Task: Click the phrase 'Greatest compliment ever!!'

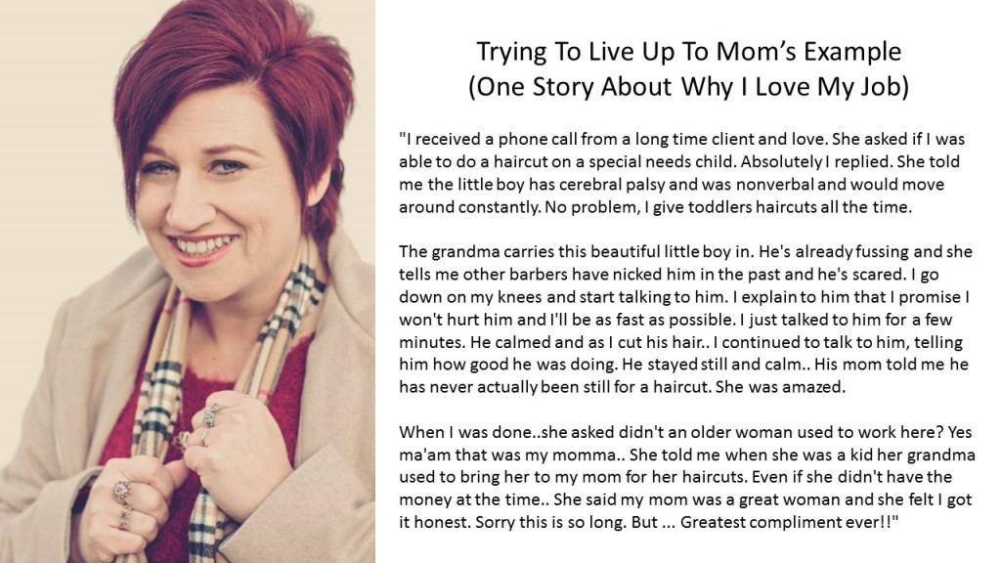Action: (x=789, y=523)
